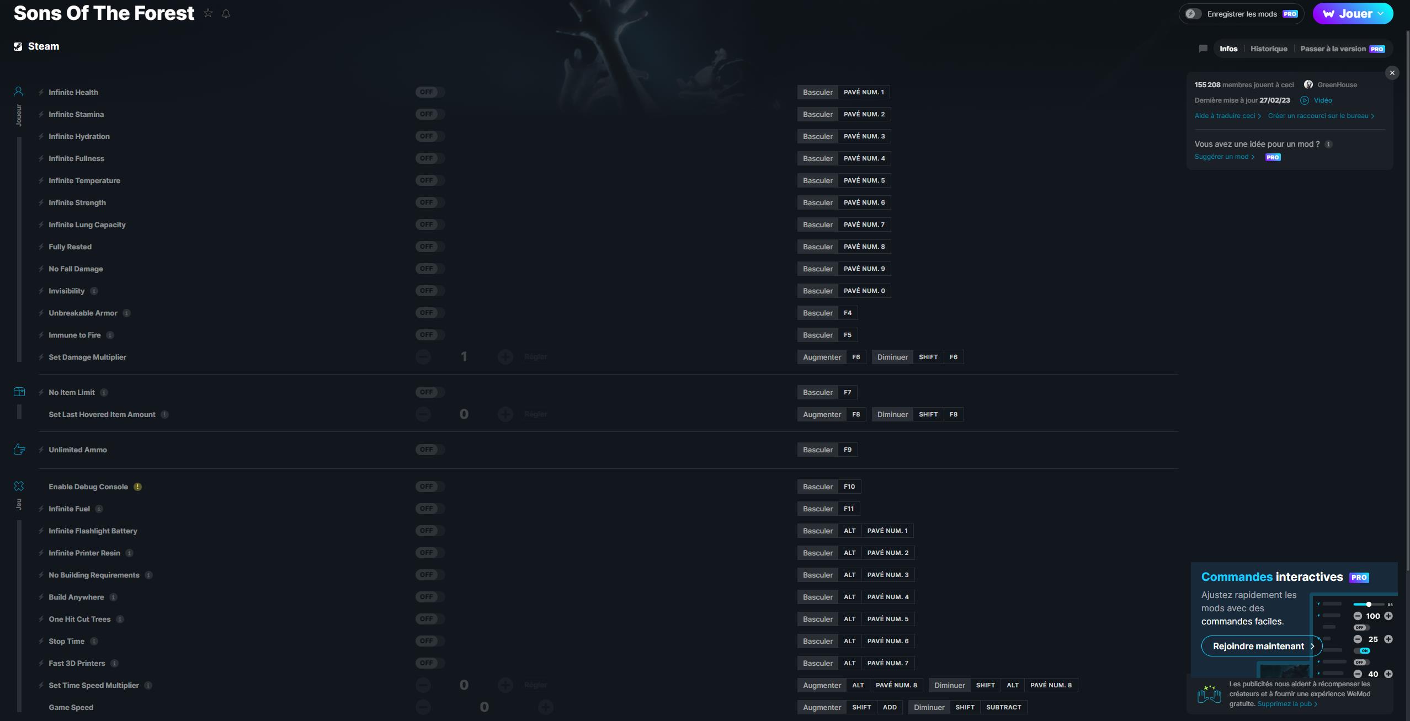
Task: Turn on the Enregistrer les mods toggle
Action: 1193,14
